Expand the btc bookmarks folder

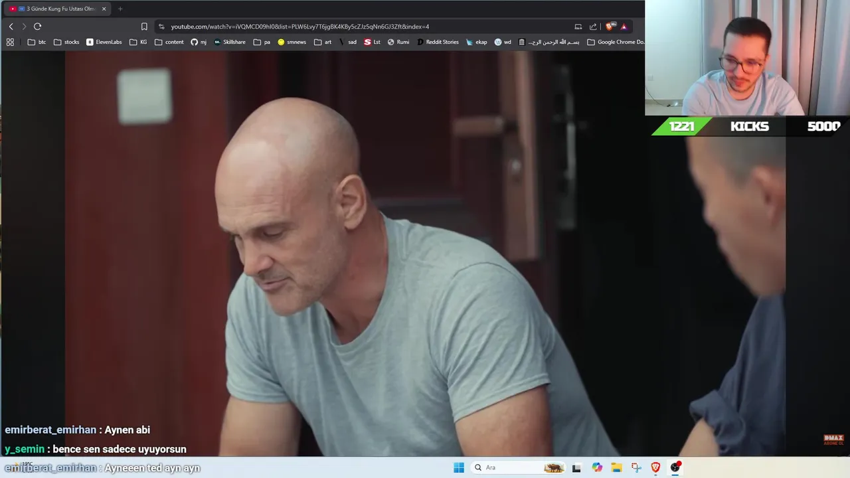pos(37,42)
